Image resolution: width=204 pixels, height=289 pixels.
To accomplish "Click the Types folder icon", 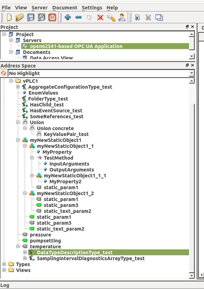I will tap(11, 264).
